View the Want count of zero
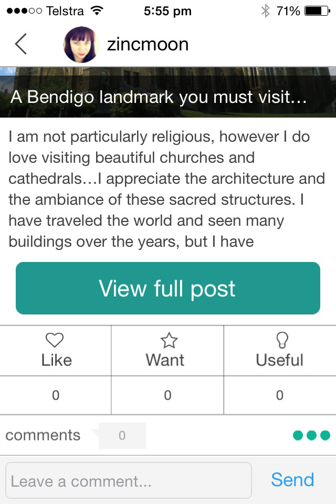The height and width of the screenshot is (504, 336). (x=167, y=395)
